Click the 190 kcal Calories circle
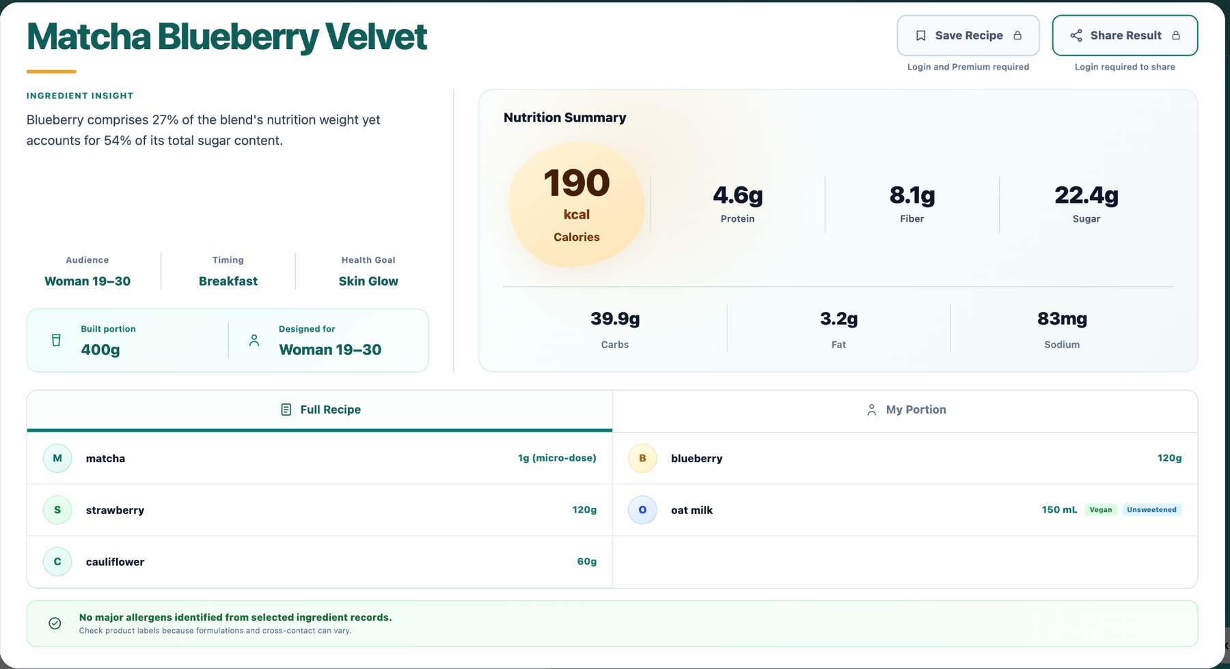This screenshot has height=669, width=1230. (x=577, y=204)
